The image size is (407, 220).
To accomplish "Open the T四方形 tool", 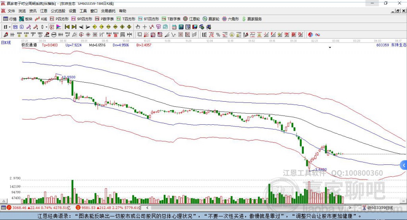I will [x=126, y=19].
